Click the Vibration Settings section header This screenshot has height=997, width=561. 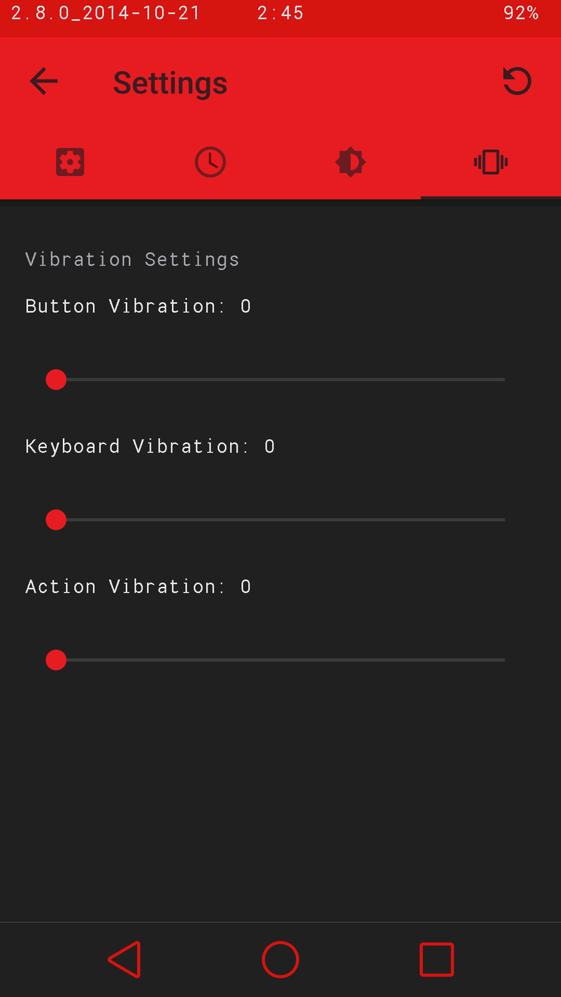coord(132,259)
